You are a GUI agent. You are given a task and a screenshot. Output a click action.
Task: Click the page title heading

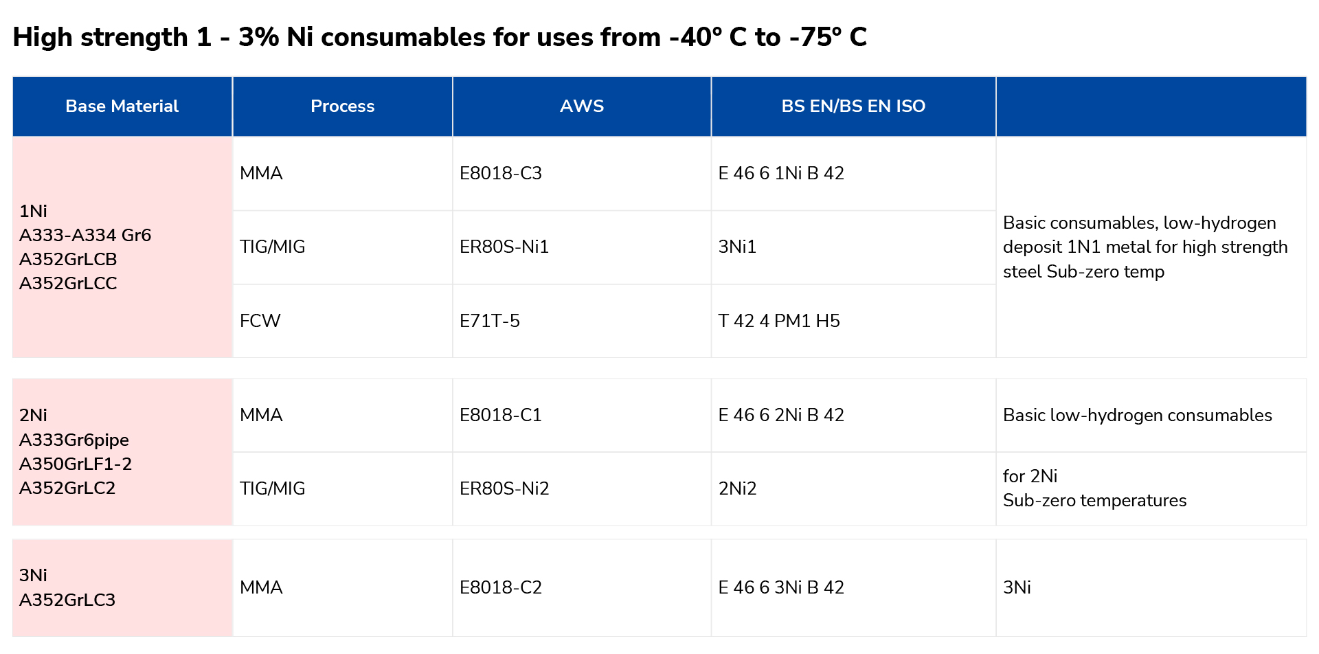click(440, 37)
